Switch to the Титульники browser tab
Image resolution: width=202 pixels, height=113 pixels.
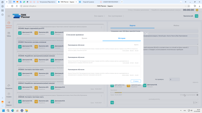click(46, 2)
